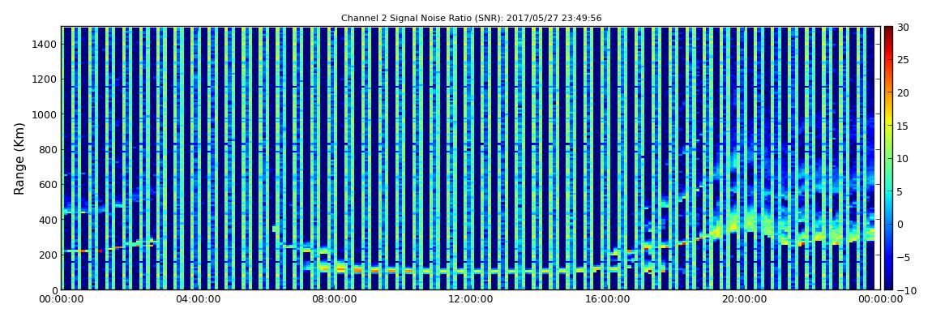Click the 200 range axis tick label

point(48,255)
